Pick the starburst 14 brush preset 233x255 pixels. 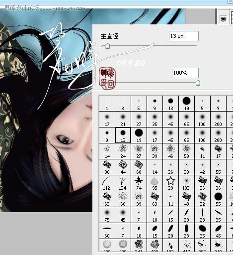coord(155,167)
